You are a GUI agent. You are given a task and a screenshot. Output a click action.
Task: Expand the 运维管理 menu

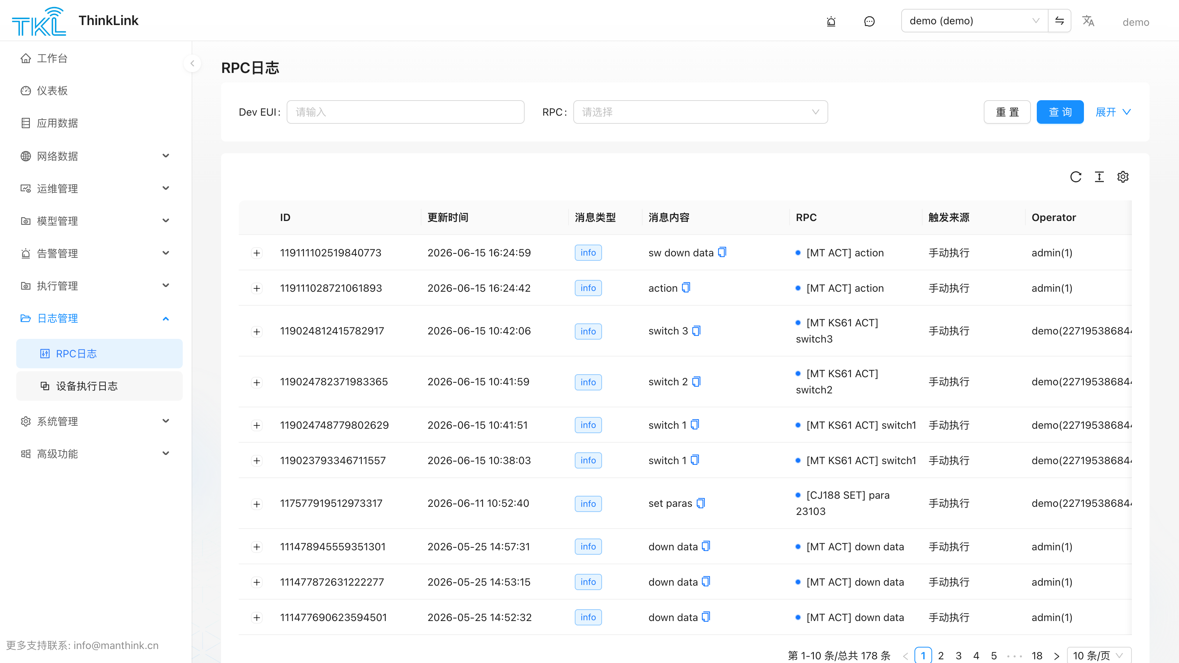[95, 189]
